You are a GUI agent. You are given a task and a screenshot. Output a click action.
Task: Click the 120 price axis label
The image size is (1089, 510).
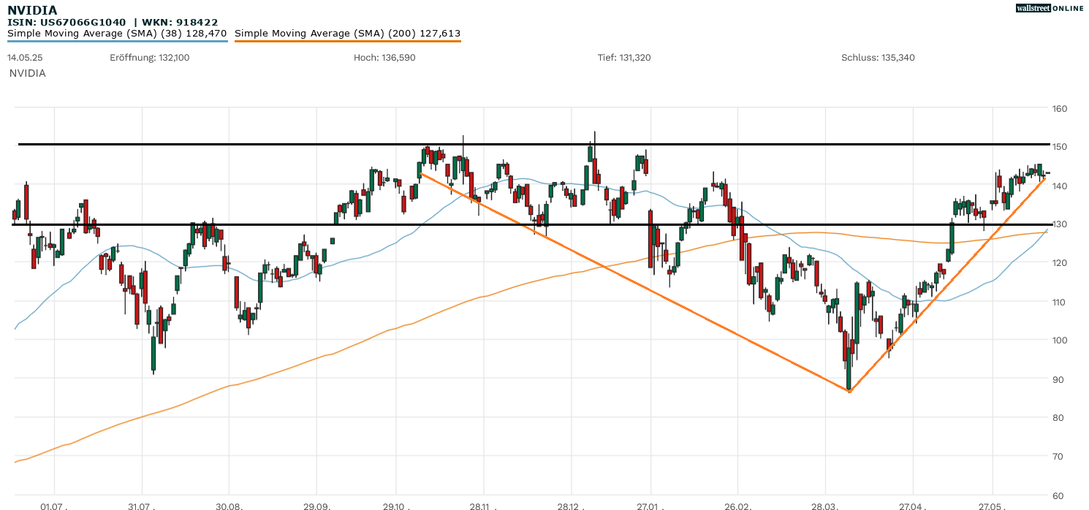pyautogui.click(x=1060, y=263)
